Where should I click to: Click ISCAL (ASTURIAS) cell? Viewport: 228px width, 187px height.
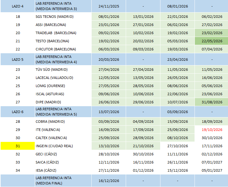pos(63,94)
